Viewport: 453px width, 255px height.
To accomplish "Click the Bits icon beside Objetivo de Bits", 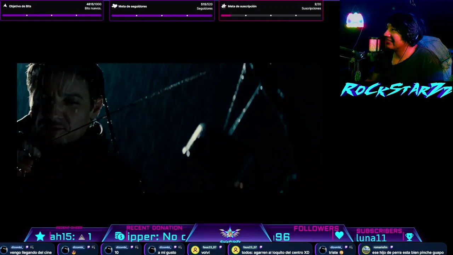I will click(x=5, y=6).
